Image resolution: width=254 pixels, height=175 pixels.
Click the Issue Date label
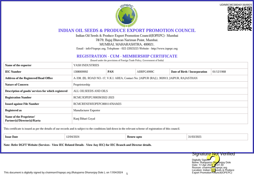(x=12, y=137)
